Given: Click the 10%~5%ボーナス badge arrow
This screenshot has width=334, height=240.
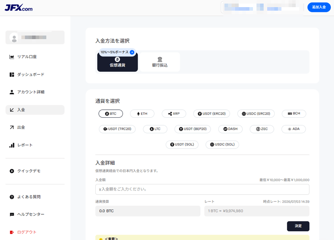Looking at the screenshot, I should pyautogui.click(x=132, y=52).
